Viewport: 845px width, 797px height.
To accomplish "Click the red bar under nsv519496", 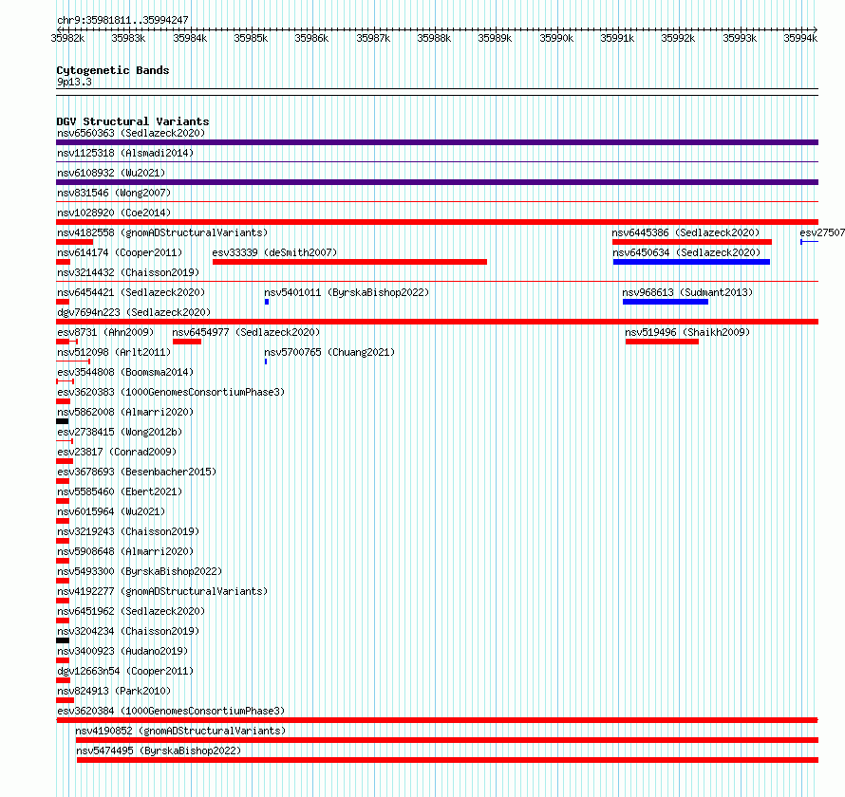I will [662, 342].
